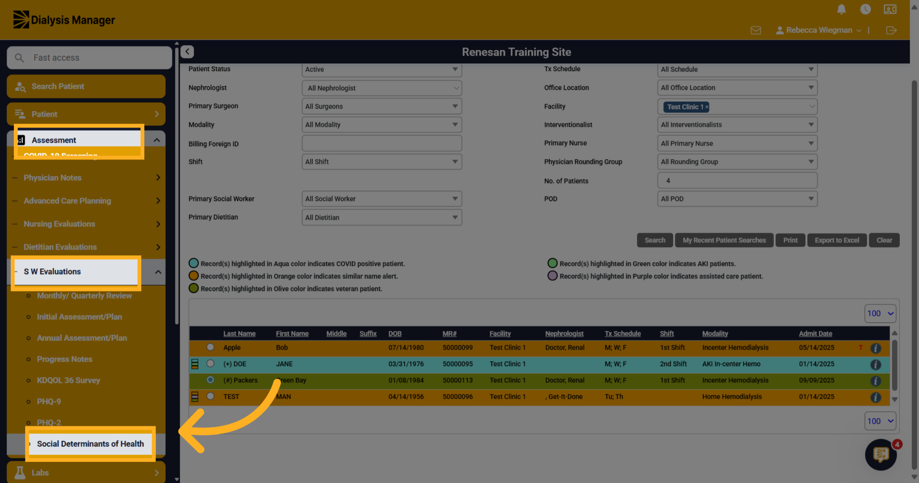Click the clock history icon
Image resolution: width=919 pixels, height=483 pixels.
[x=865, y=9]
